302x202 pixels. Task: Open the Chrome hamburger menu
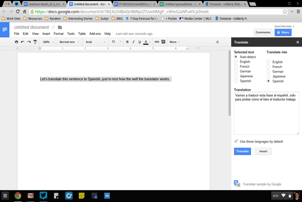[298, 11]
